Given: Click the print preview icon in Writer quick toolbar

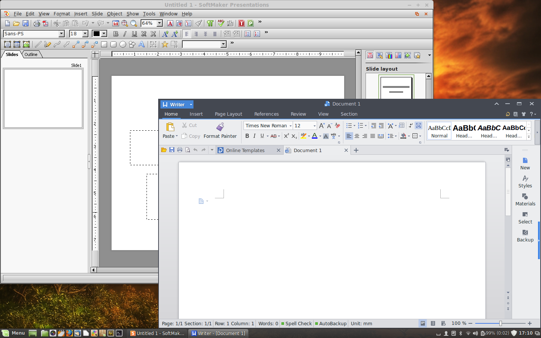Looking at the screenshot, I should (188, 150).
